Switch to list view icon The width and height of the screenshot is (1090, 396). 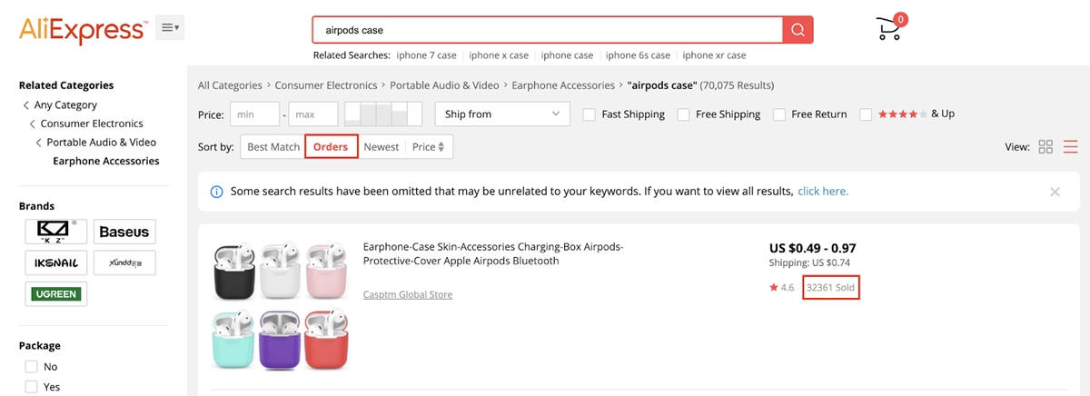pyautogui.click(x=1070, y=147)
